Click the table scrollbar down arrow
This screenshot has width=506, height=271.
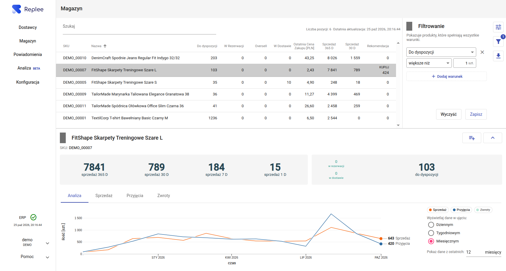pyautogui.click(x=398, y=125)
